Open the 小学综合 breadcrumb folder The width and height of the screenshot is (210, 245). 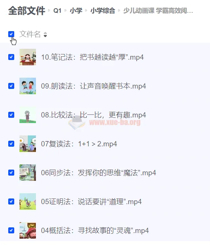point(103,11)
